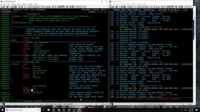Click Copy icon in Session C toolbar
200x112 pixels.
tap(122, 7)
